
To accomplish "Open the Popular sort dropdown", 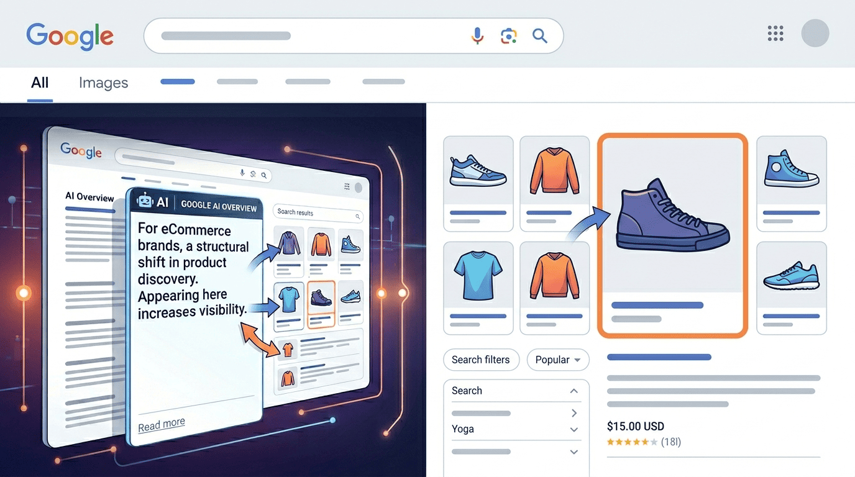I will click(x=558, y=360).
